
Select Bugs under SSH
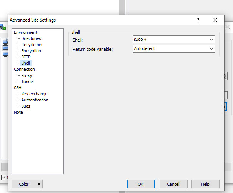point(26,106)
